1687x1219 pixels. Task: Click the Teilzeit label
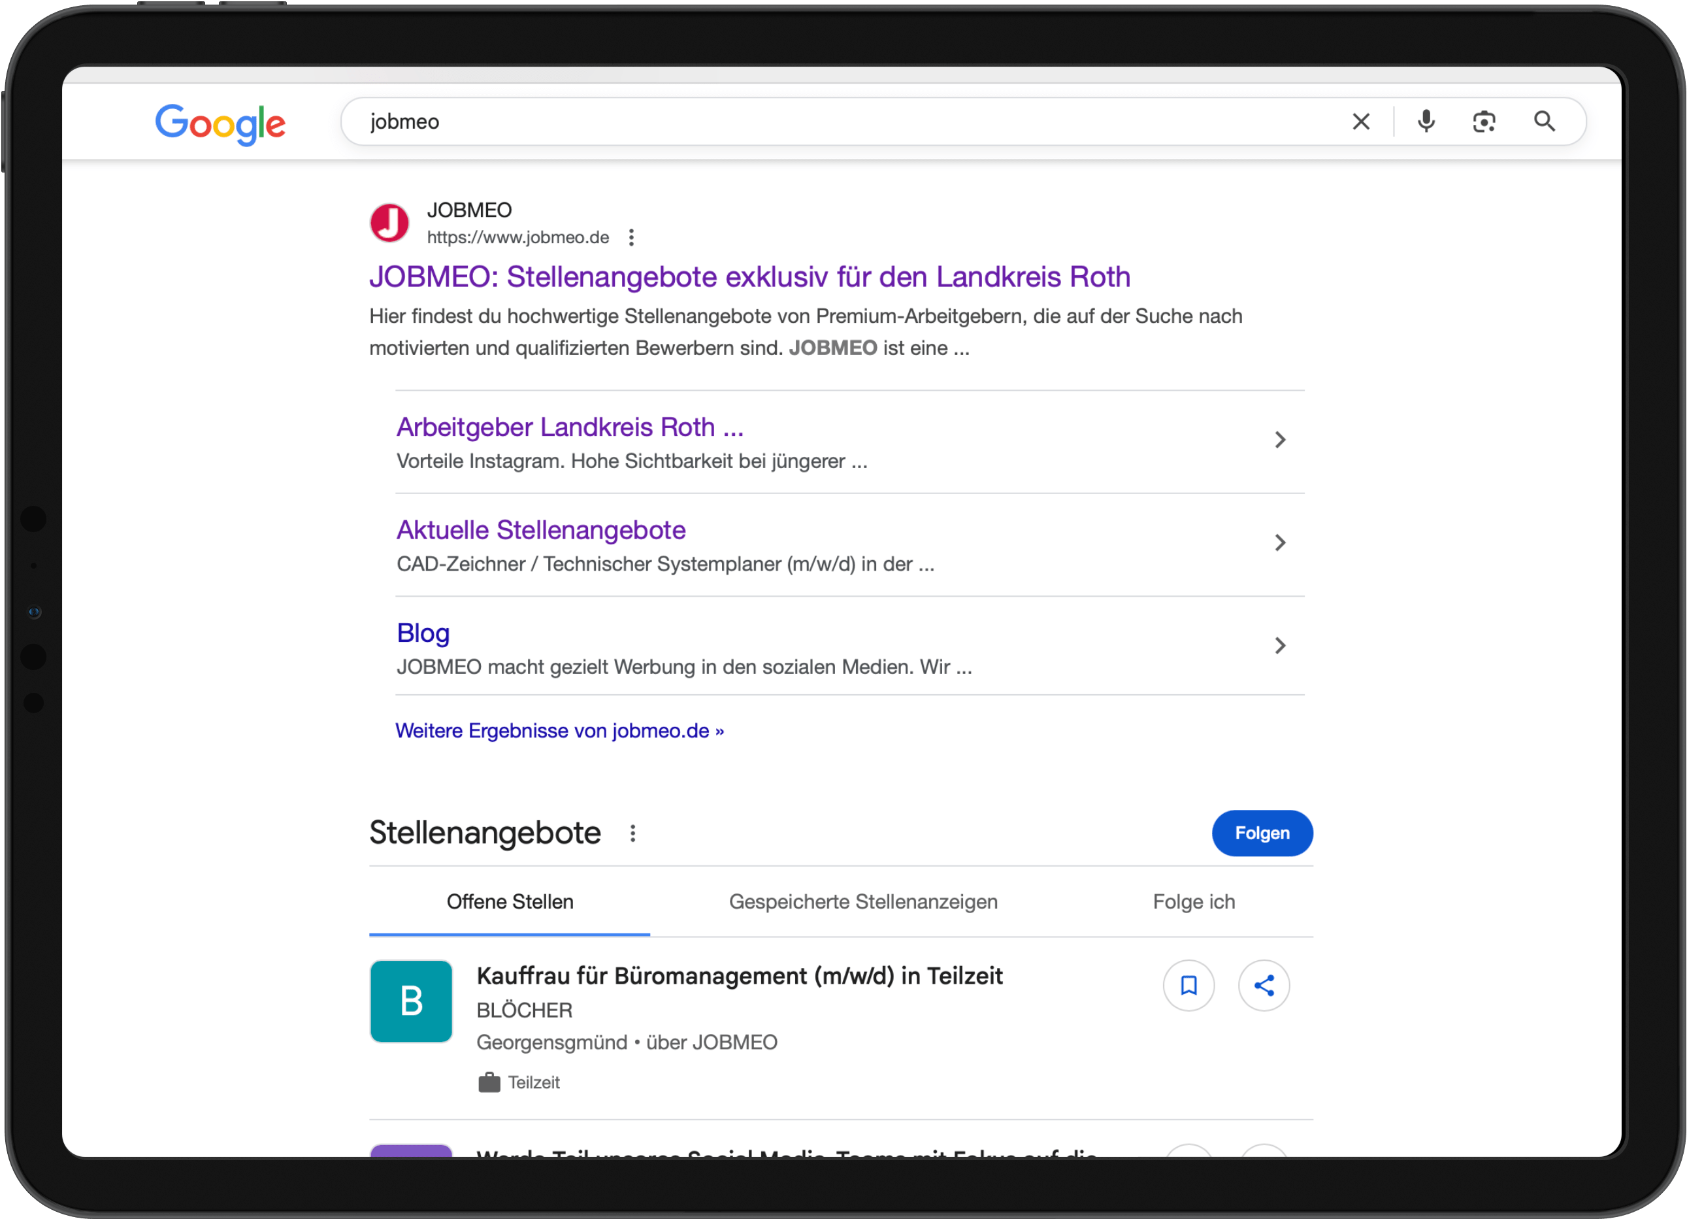(534, 1083)
